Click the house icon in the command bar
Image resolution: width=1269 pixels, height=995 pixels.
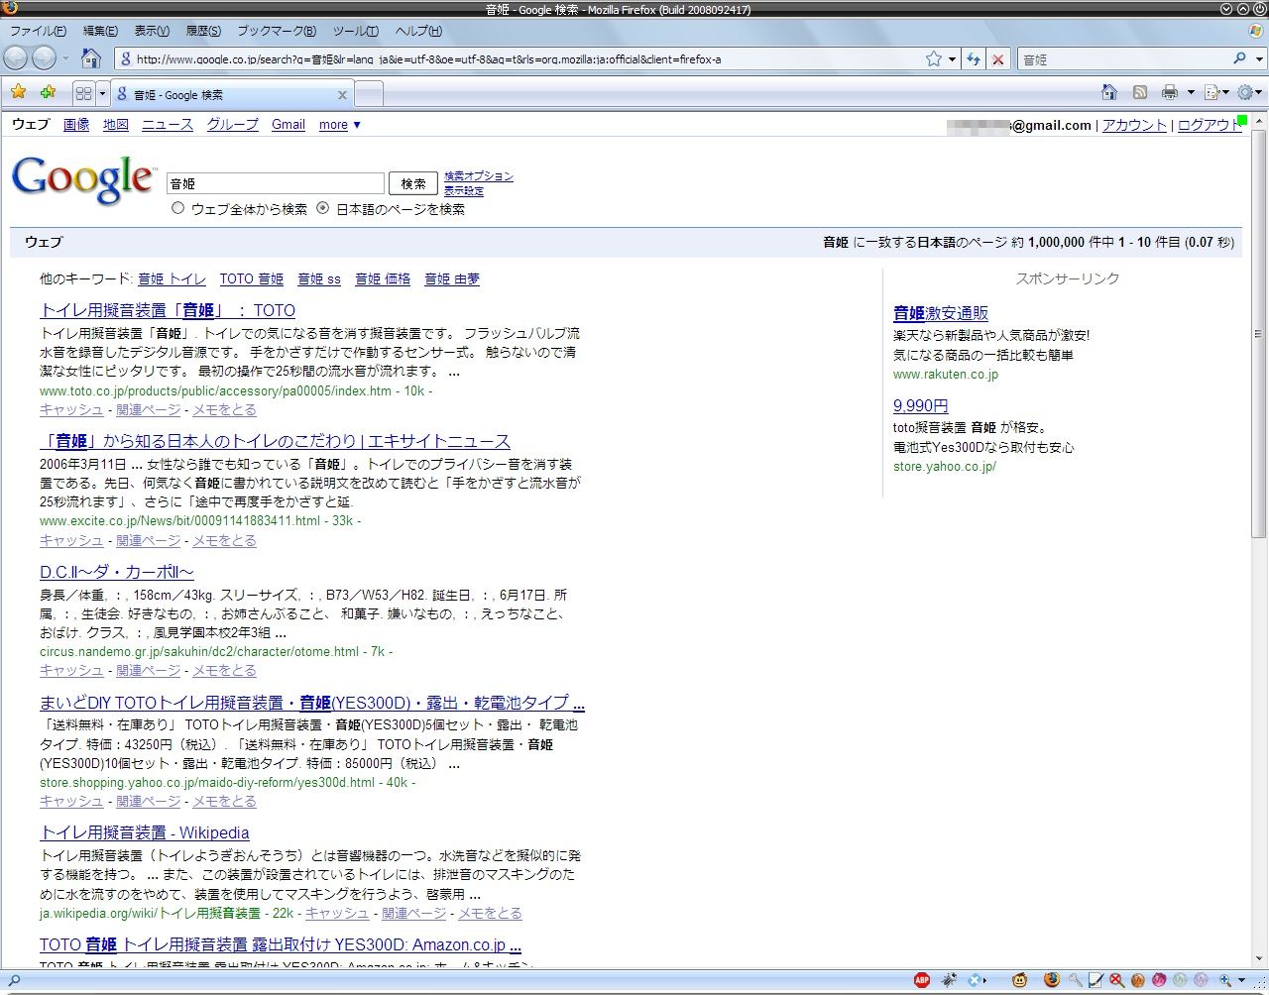point(1109,92)
